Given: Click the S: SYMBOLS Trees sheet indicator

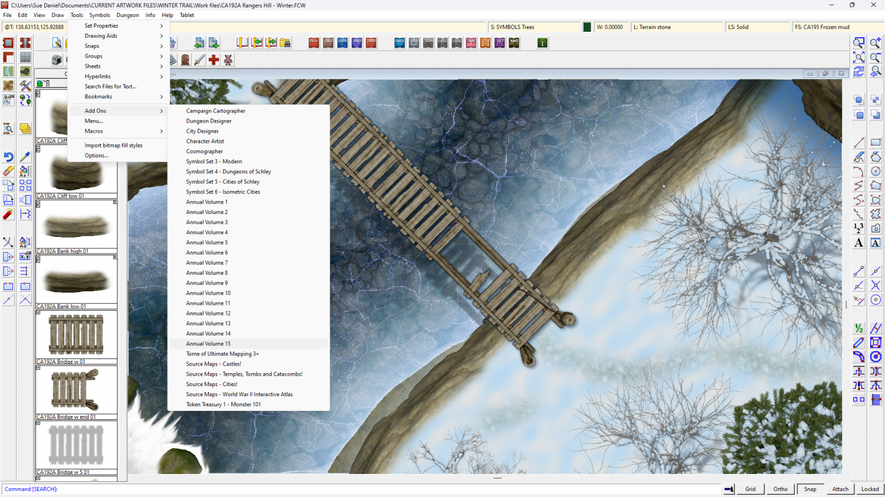Looking at the screenshot, I should [x=535, y=27].
